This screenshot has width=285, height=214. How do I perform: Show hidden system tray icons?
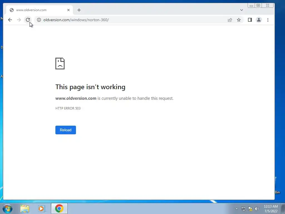click(x=237, y=209)
